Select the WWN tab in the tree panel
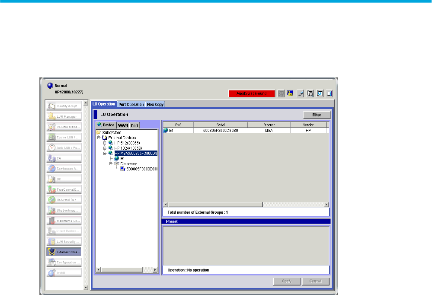The height and width of the screenshot is (295, 432). click(x=123, y=125)
